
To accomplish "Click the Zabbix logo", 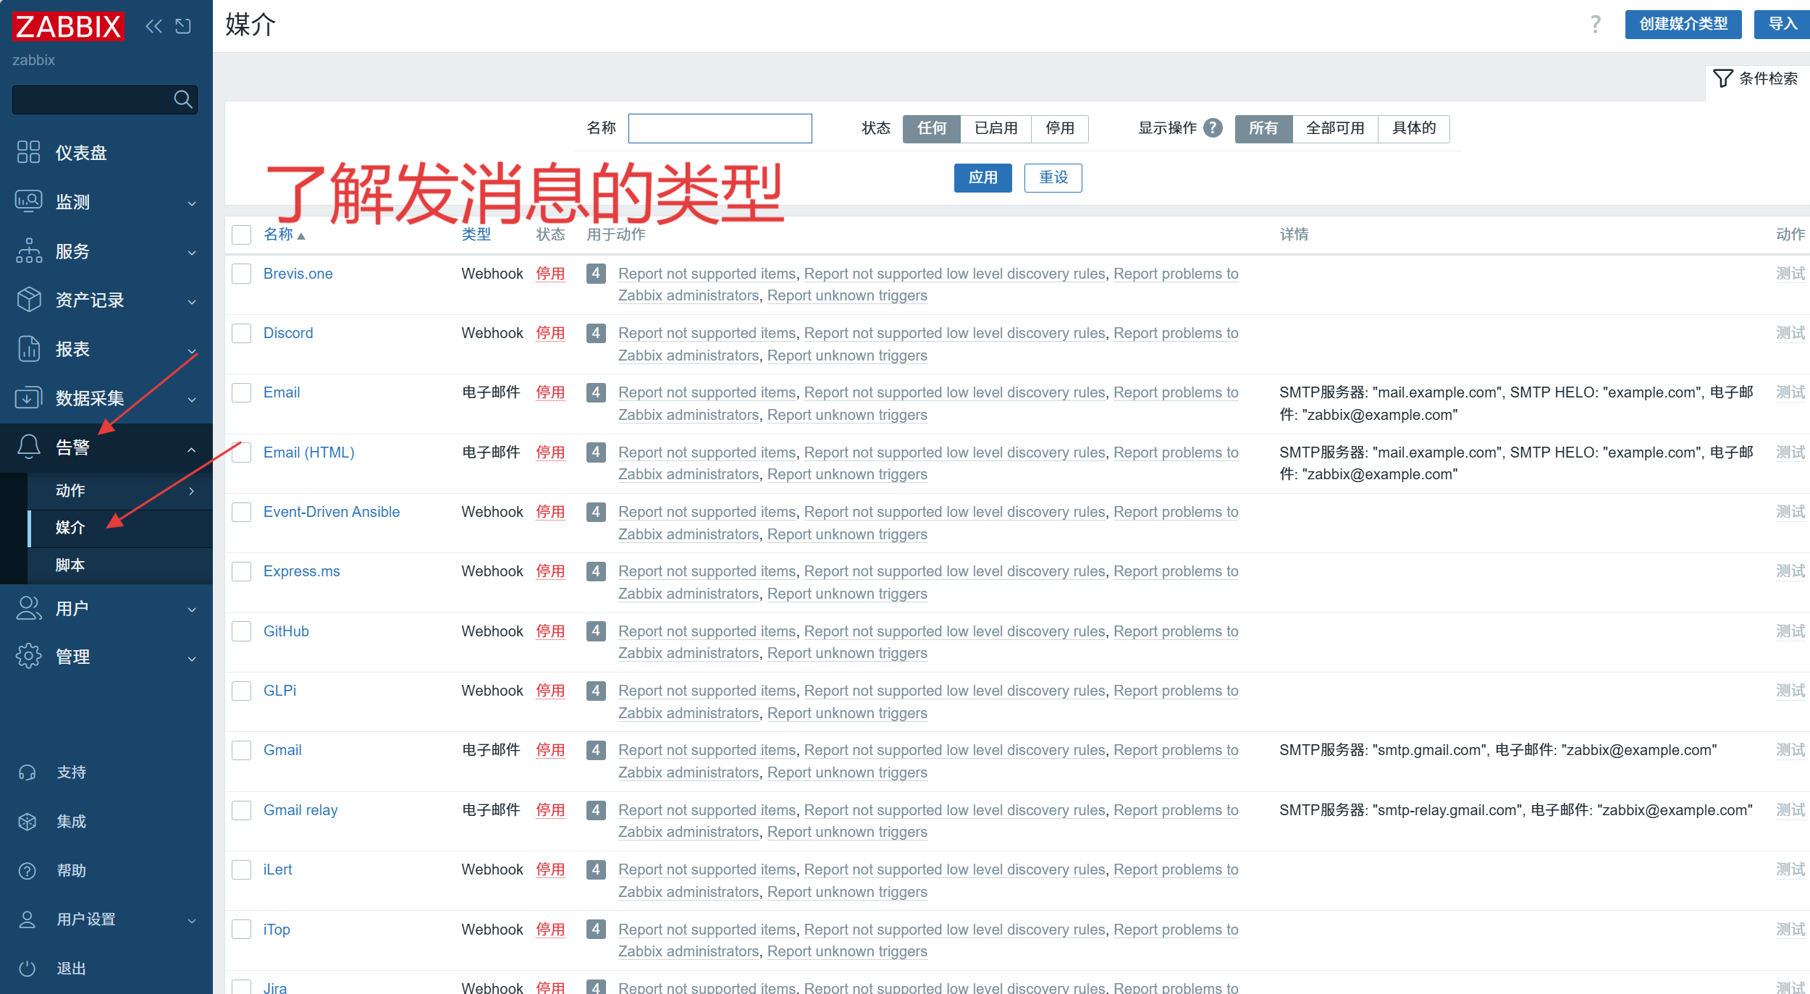I will 68,26.
